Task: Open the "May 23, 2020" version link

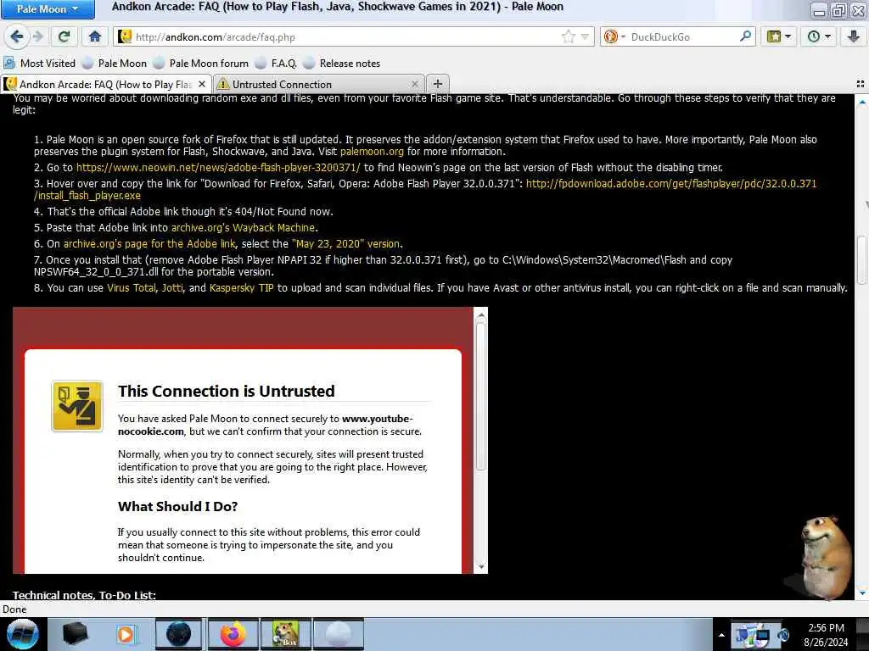Action: 346,243
